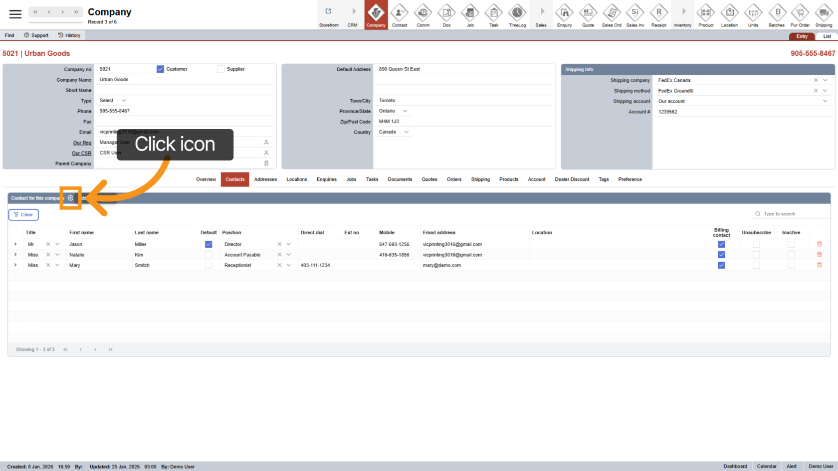Open the Pur Order cart icon
The image size is (838, 471).
click(800, 12)
